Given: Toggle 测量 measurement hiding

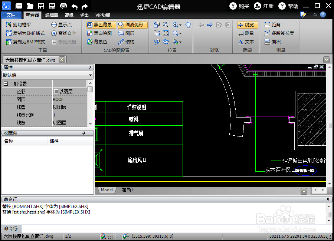Looking at the screenshot, I should [x=246, y=33].
